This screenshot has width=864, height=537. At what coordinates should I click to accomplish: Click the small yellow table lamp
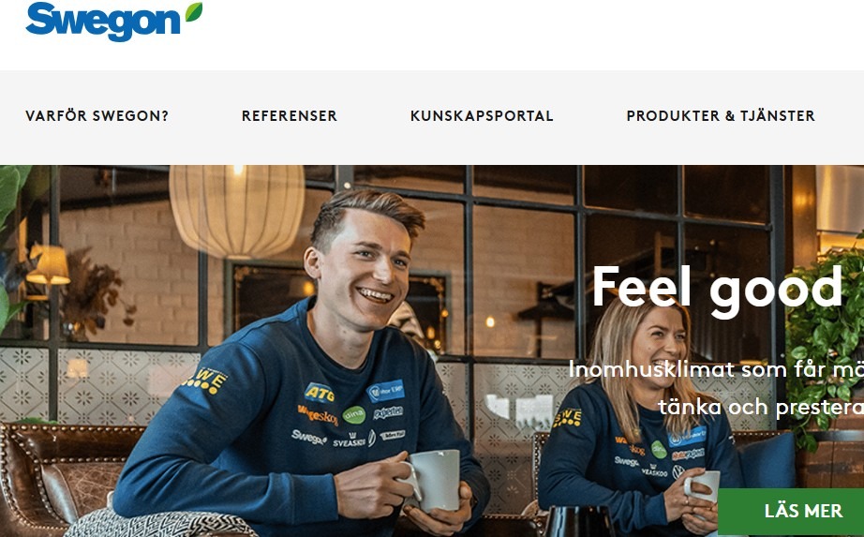point(48,265)
